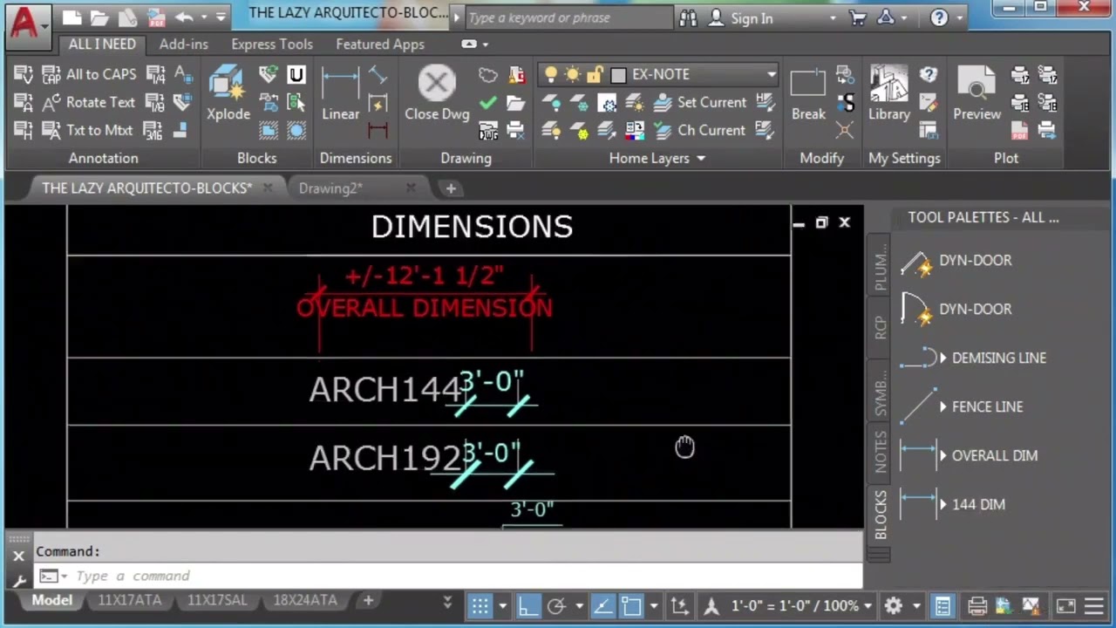Click the Help question mark icon
Image resolution: width=1116 pixels, height=628 pixels.
[939, 17]
